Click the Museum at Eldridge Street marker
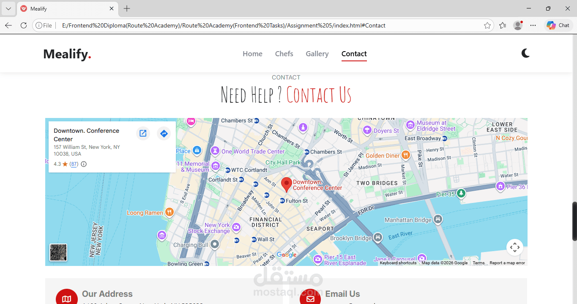Image resolution: width=577 pixels, height=304 pixels. [x=410, y=125]
